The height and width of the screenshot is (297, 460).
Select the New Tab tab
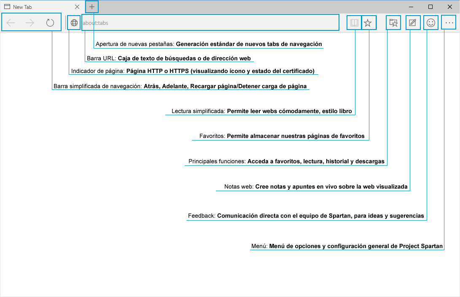click(43, 7)
